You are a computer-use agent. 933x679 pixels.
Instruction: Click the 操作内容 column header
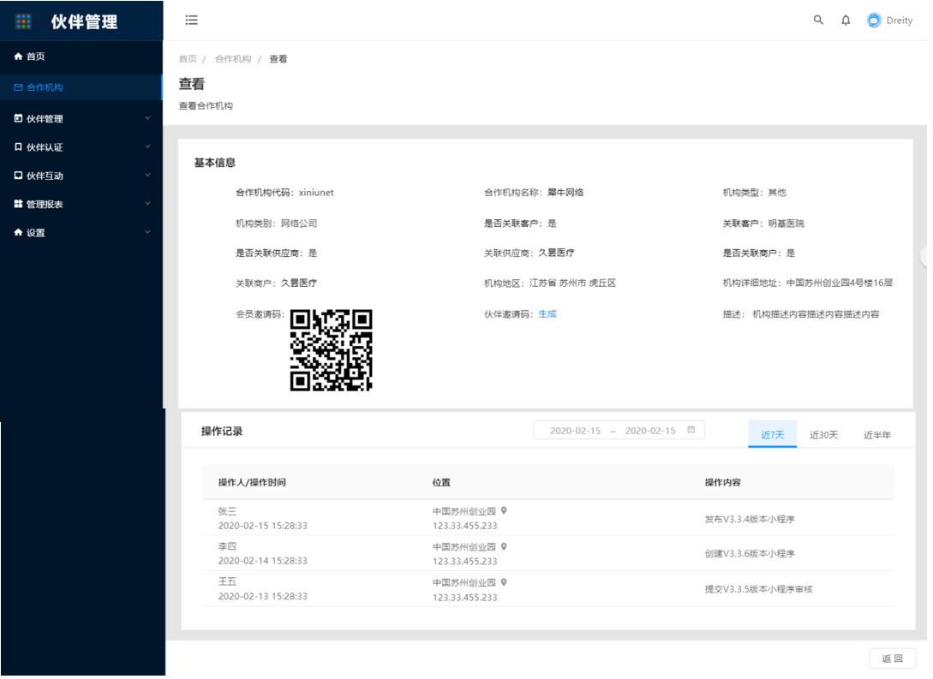pos(722,482)
